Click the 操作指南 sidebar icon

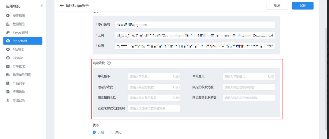(8, 16)
